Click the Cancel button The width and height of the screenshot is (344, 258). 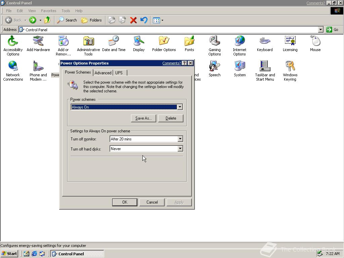tap(152, 202)
